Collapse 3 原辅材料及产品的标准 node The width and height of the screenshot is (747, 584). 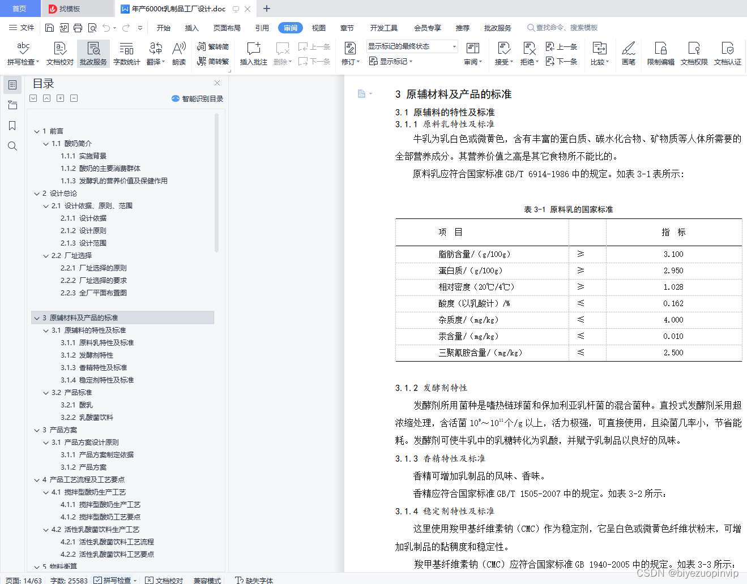coord(37,318)
